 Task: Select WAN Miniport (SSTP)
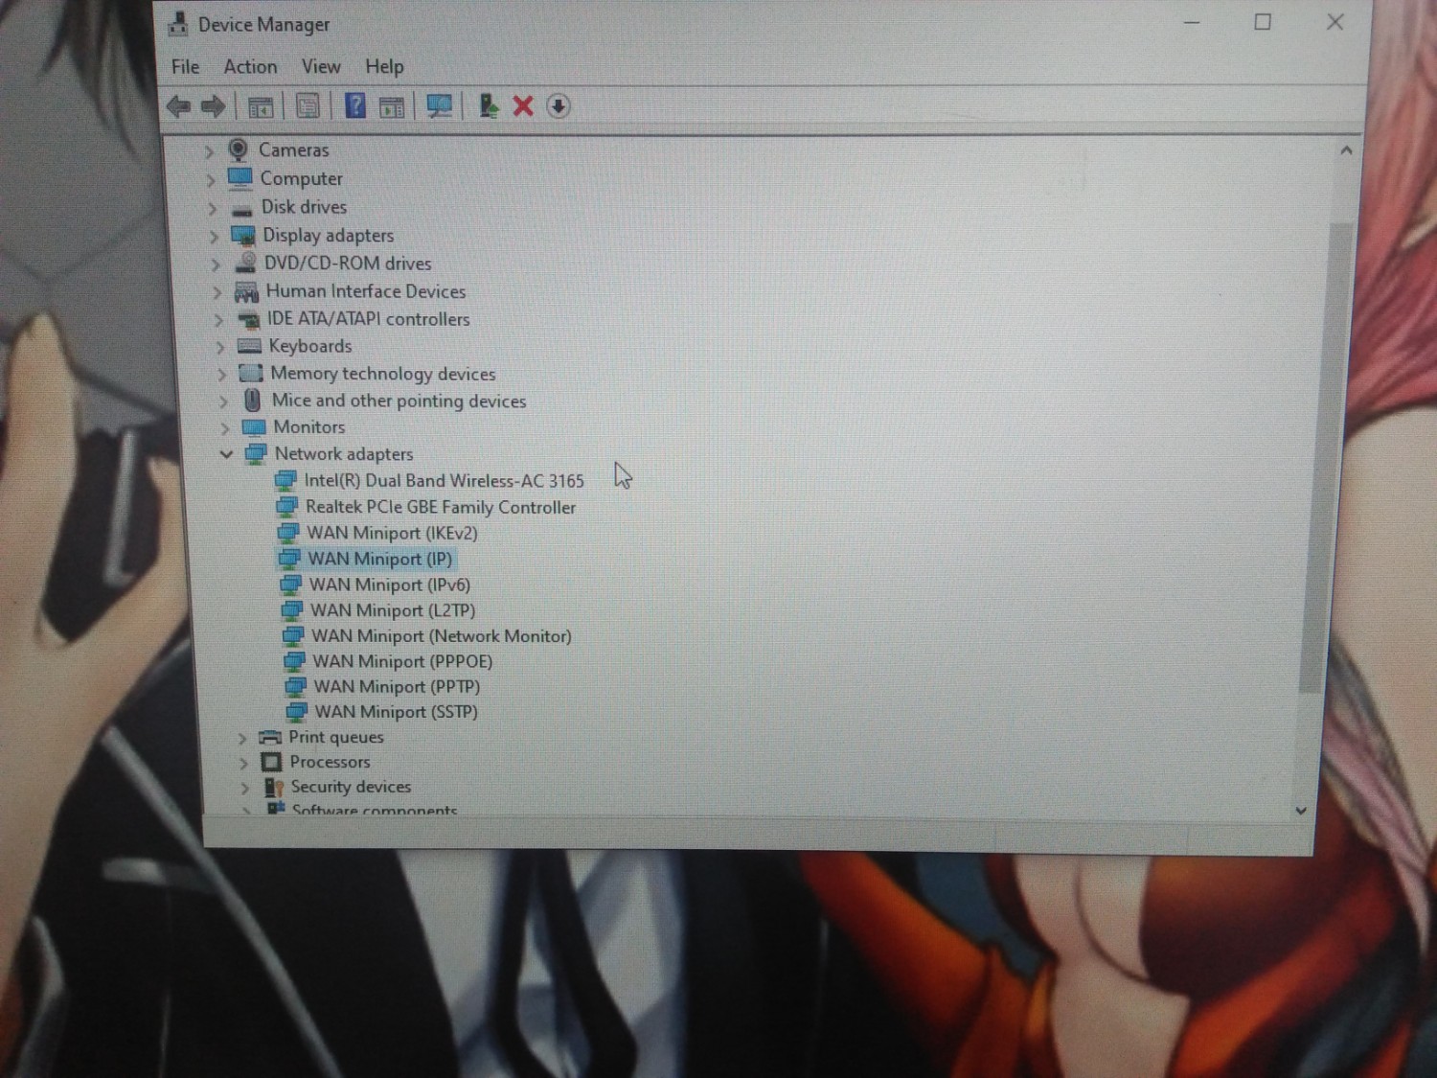[396, 712]
